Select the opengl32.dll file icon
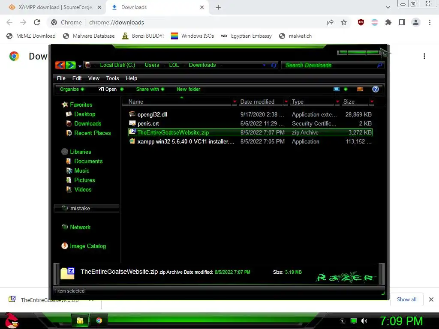The height and width of the screenshot is (329, 439). click(x=132, y=114)
